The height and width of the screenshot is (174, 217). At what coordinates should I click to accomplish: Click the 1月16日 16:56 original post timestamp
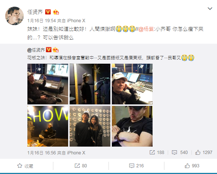[41, 153]
